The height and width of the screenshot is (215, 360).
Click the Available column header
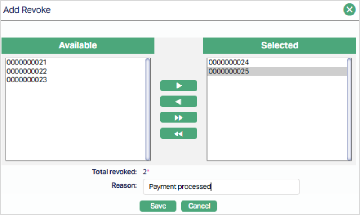pyautogui.click(x=78, y=45)
